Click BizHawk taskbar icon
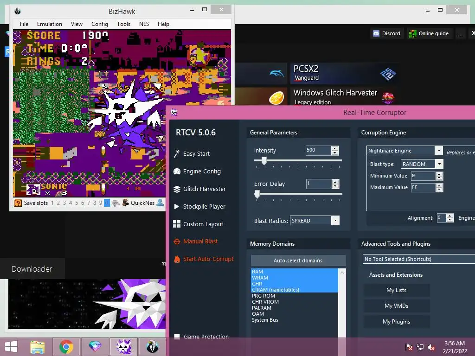 (x=152, y=347)
